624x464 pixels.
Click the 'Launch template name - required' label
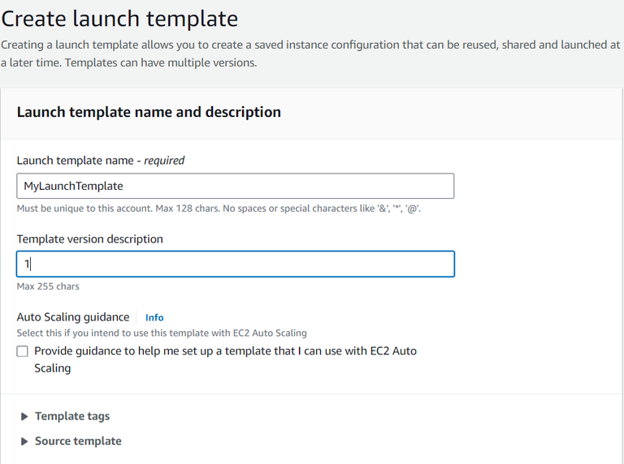pyautogui.click(x=100, y=161)
